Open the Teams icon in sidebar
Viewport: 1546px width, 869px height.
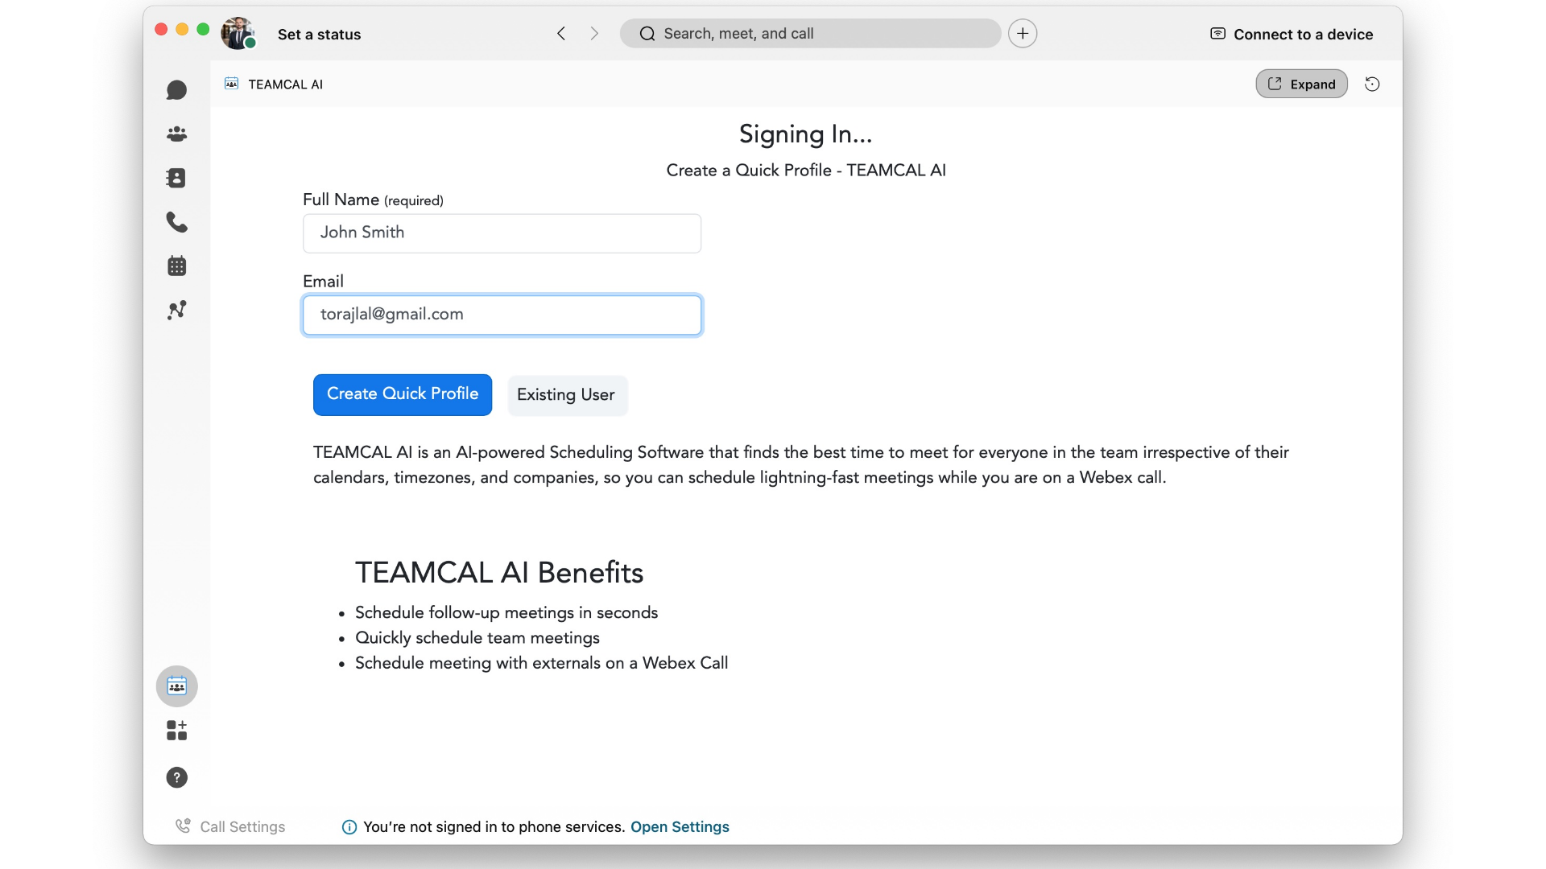point(176,134)
